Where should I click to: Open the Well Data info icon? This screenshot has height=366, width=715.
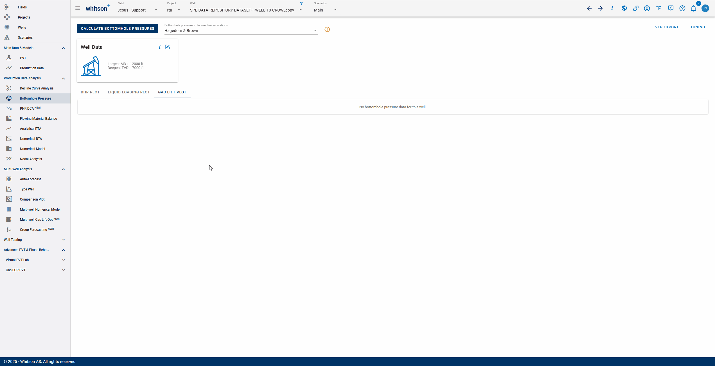click(159, 47)
